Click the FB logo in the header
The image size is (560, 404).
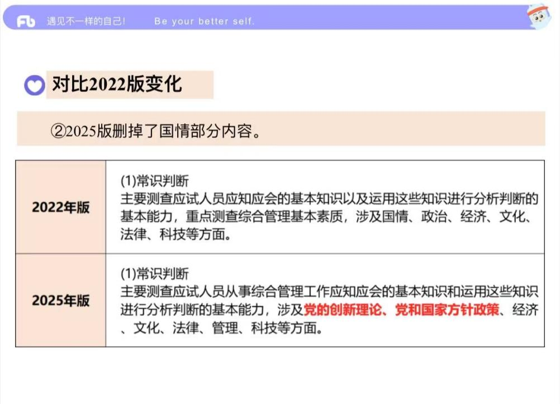[x=26, y=21]
